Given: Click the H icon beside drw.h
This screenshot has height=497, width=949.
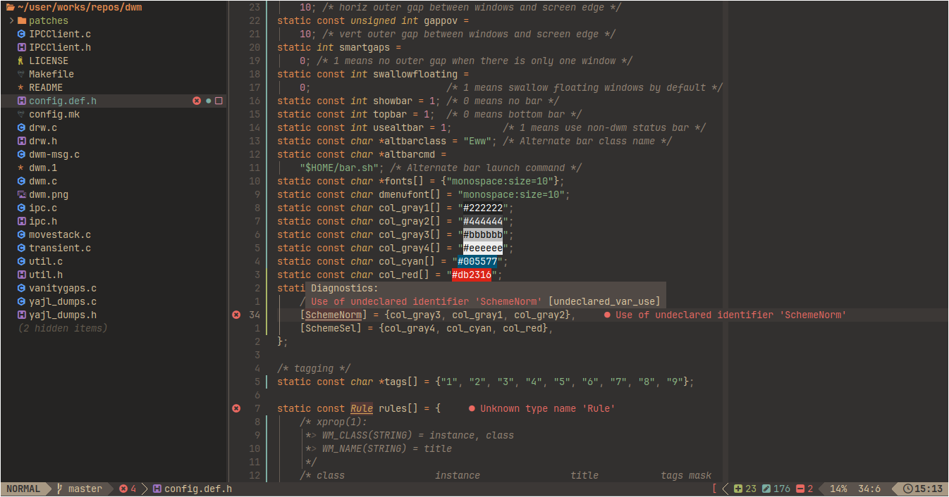Looking at the screenshot, I should tap(22, 141).
